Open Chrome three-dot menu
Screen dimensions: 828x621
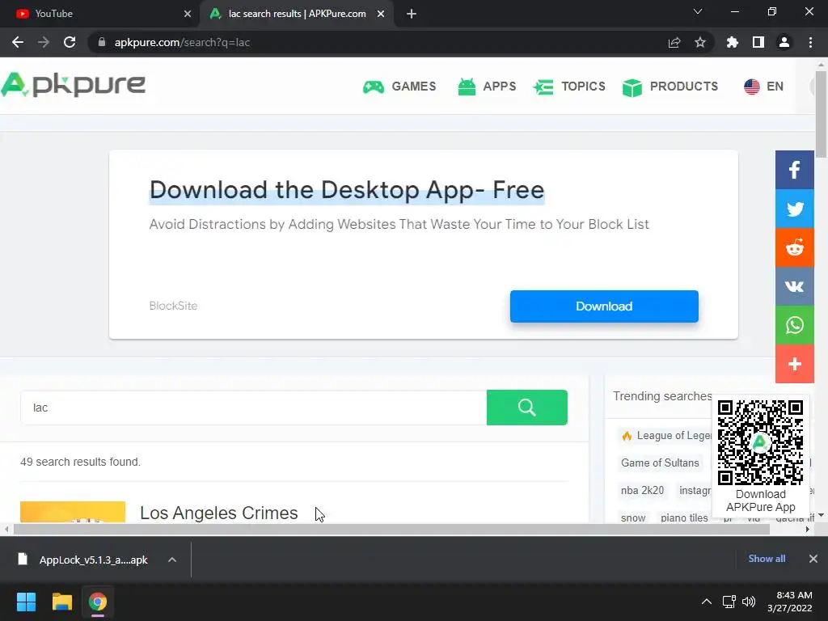click(810, 42)
